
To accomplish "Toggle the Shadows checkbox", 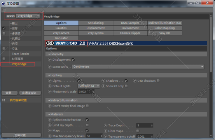I will click(126, 80).
